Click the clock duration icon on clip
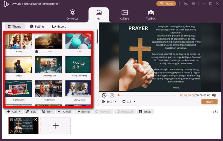 tap(21, 131)
